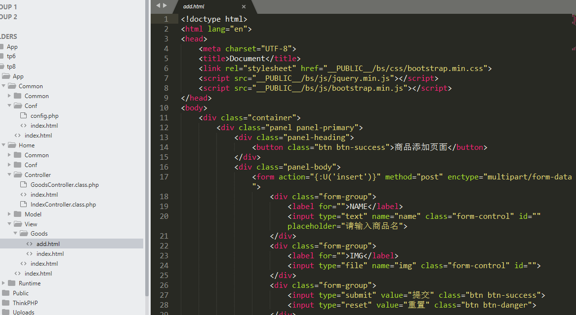576x315 pixels.
Task: Click the Uploads folder icon
Action: 5,313
